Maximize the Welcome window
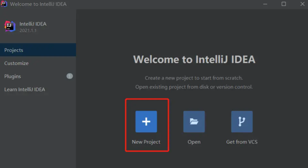308x168 pixels. pos(284,4)
